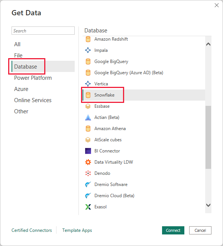
Task: Select the Actian (Beta) icon
Action: 88,117
